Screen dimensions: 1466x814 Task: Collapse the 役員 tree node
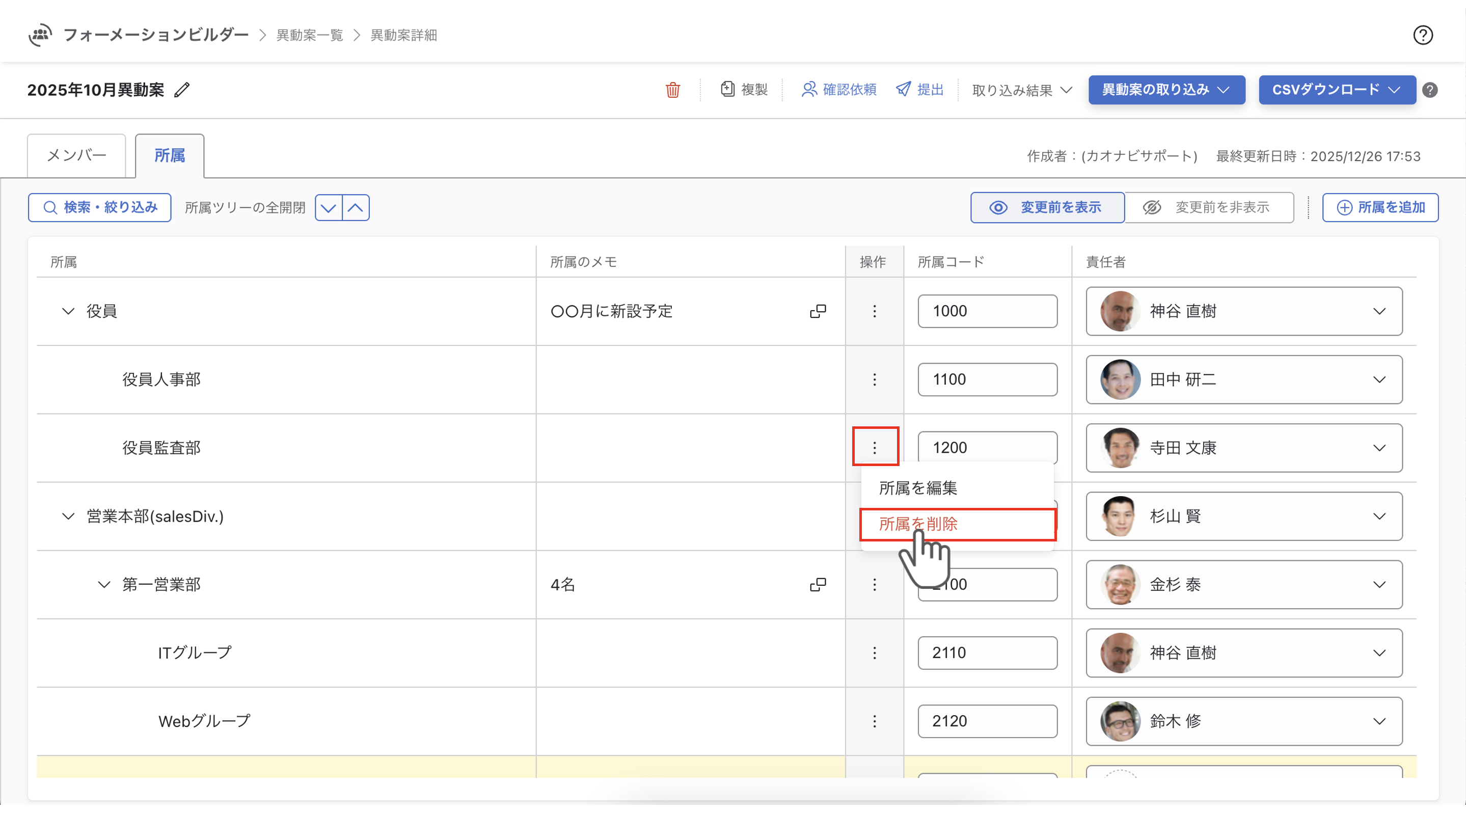(x=68, y=311)
